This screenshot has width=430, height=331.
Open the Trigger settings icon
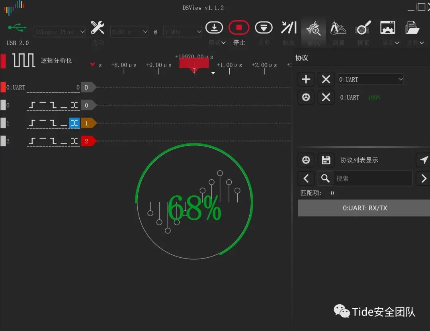pyautogui.click(x=289, y=27)
